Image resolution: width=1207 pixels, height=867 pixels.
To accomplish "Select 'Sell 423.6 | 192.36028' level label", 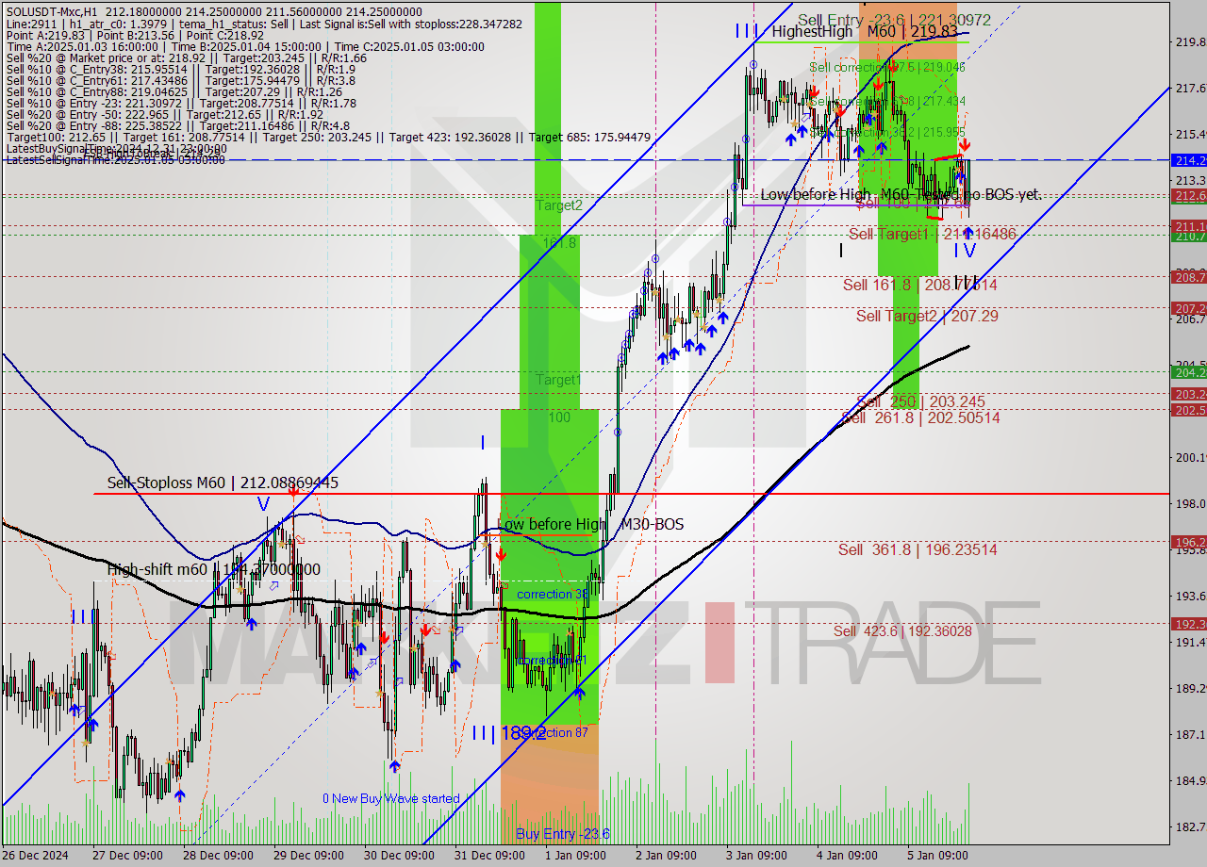I will [x=902, y=631].
